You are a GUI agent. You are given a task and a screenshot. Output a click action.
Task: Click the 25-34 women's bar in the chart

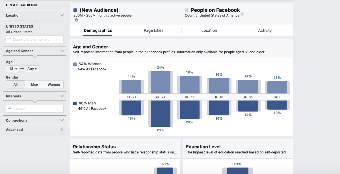[x=161, y=82]
